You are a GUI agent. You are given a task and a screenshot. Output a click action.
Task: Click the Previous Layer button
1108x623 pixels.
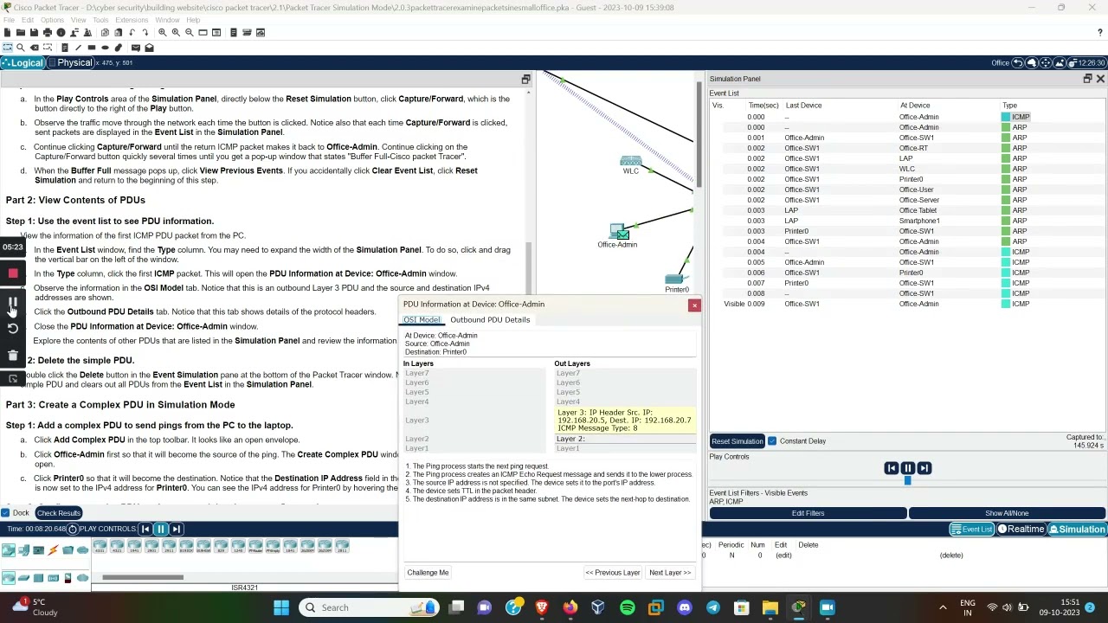coord(613,573)
